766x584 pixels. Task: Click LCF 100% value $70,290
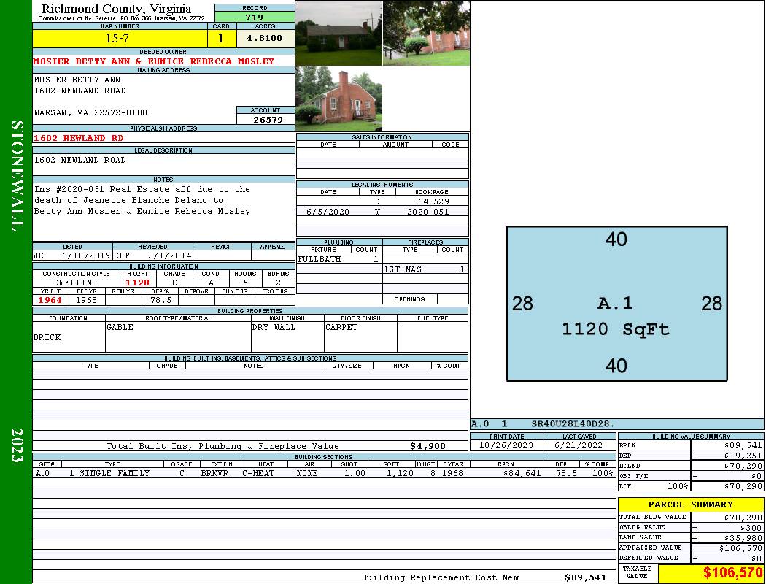pyautogui.click(x=743, y=486)
